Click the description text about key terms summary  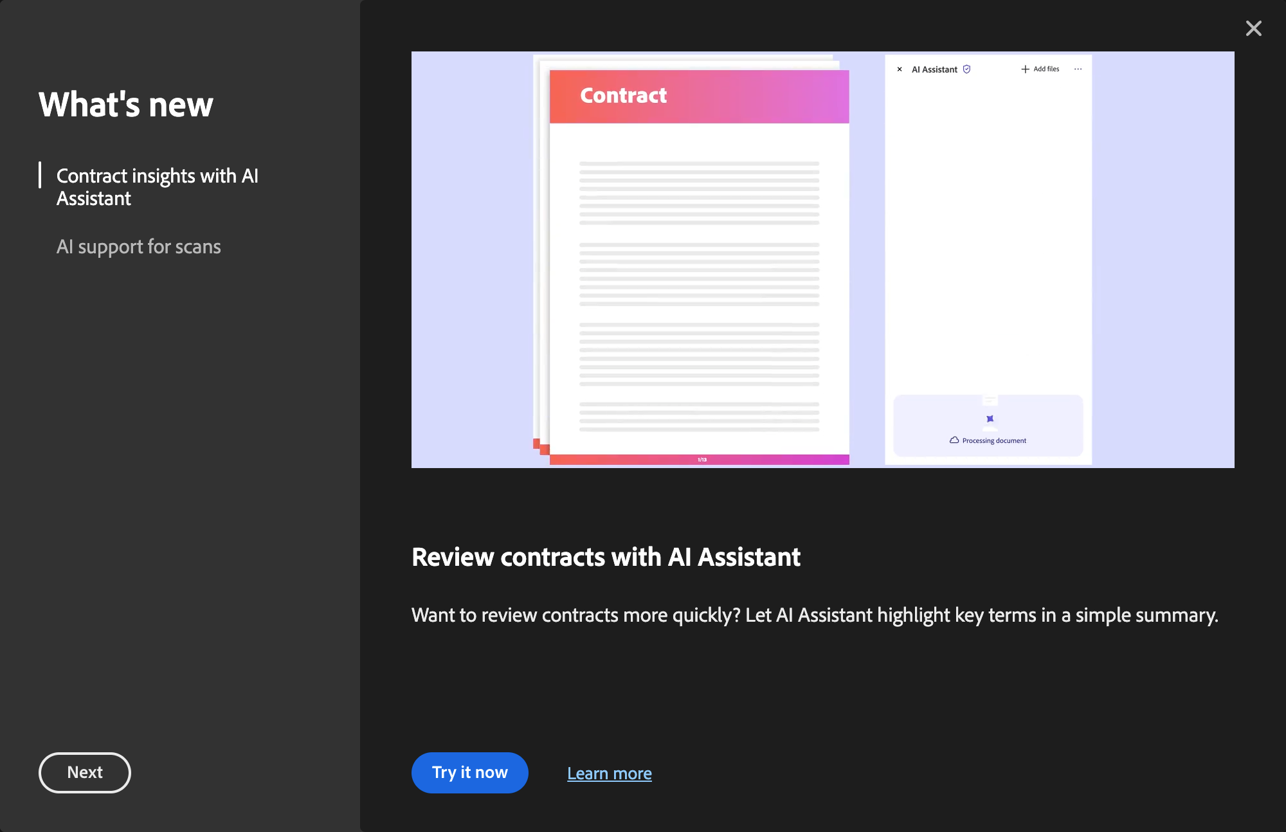click(815, 615)
